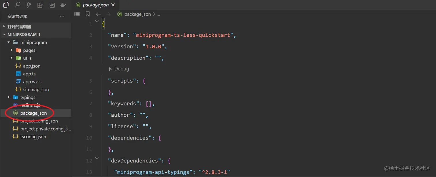Open the Search magnifier icon
The image size is (436, 177).
coord(18,5)
